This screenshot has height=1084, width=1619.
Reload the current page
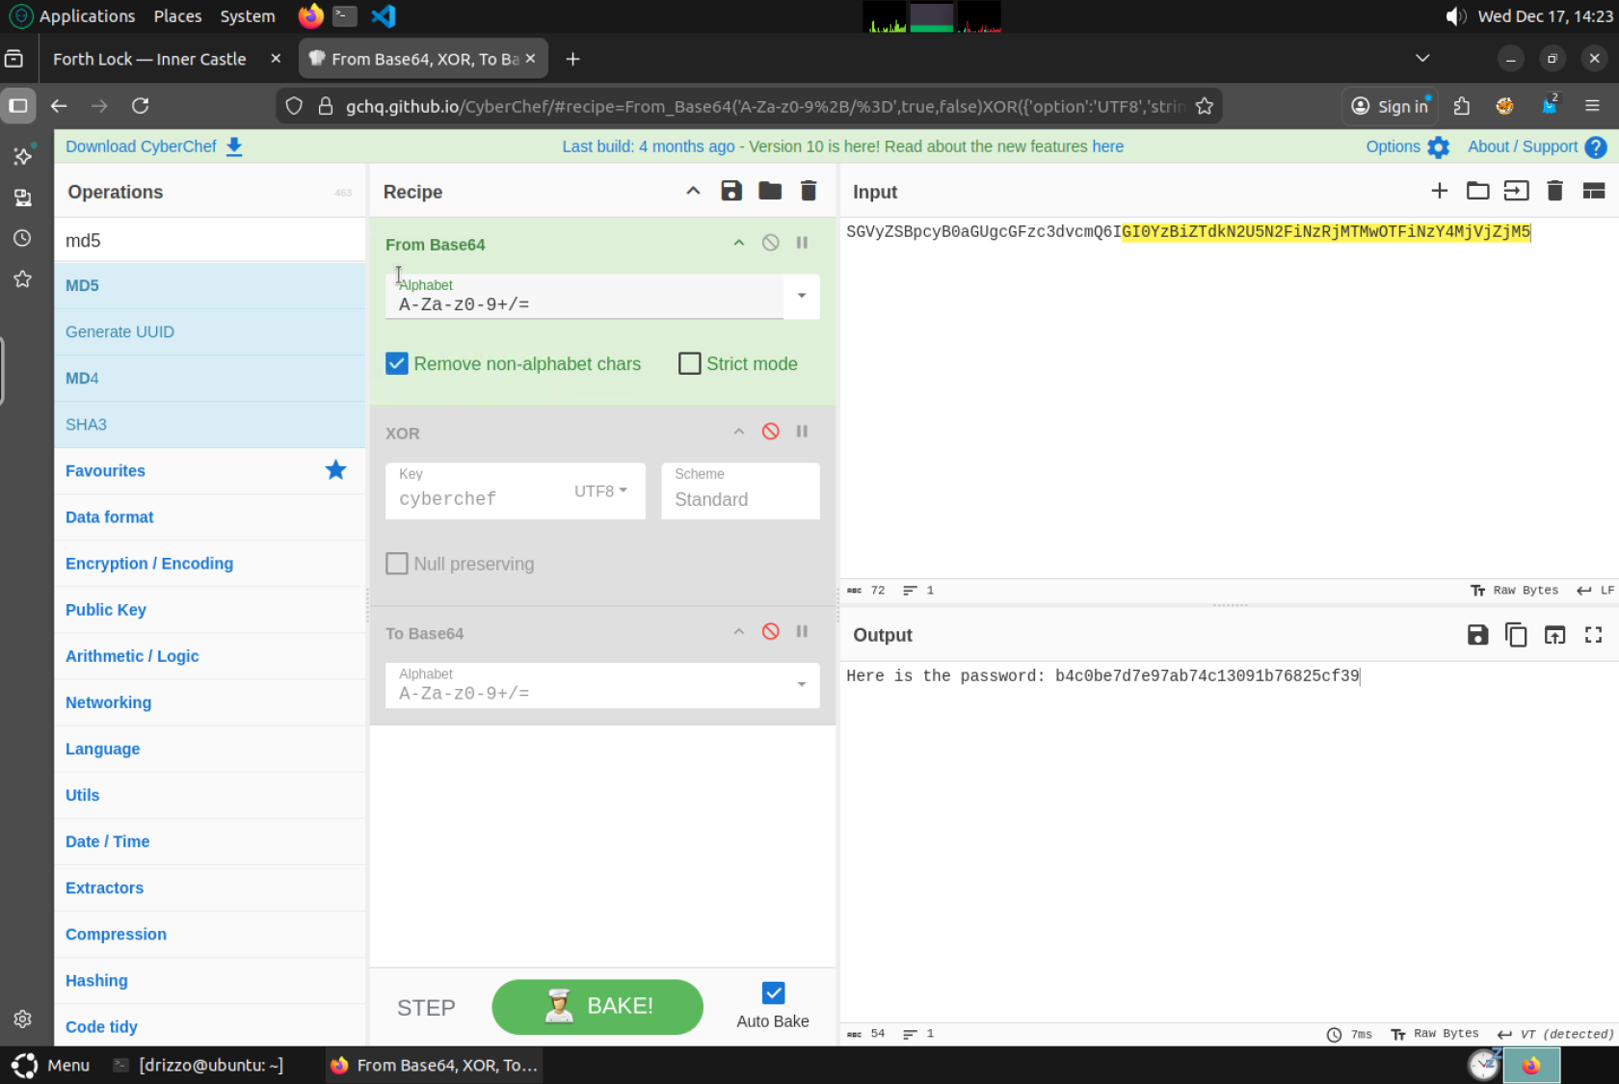141,106
